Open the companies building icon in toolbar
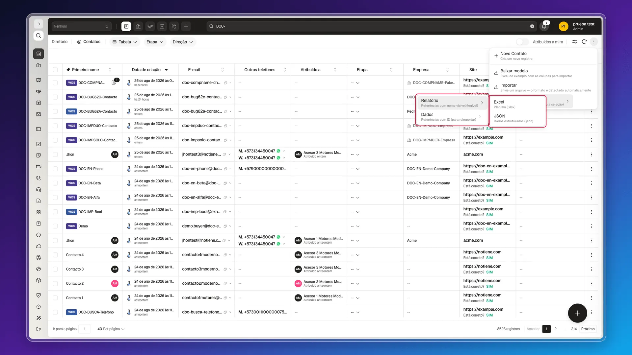 click(138, 26)
